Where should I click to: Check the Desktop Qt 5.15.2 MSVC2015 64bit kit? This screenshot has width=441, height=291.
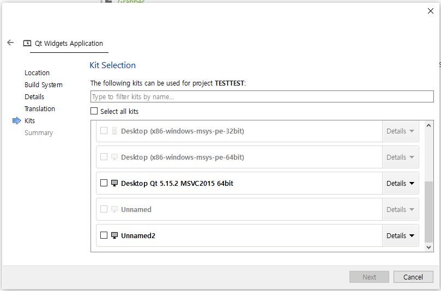[x=104, y=184]
